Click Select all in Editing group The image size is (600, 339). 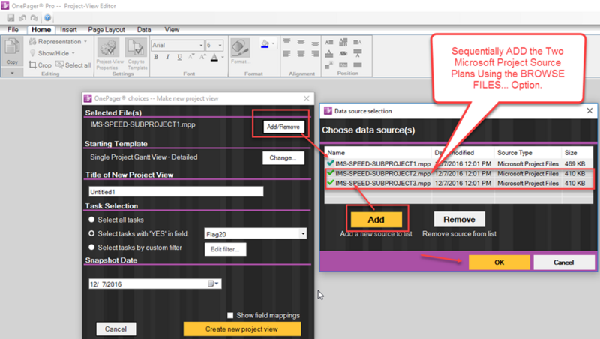(x=73, y=65)
